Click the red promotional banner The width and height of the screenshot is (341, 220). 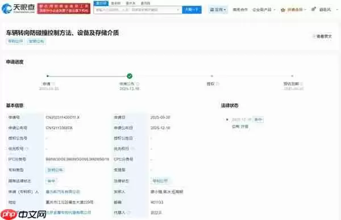coord(64,9)
